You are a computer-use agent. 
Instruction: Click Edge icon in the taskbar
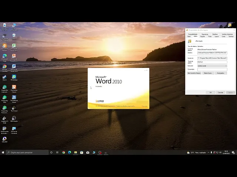[70, 152]
